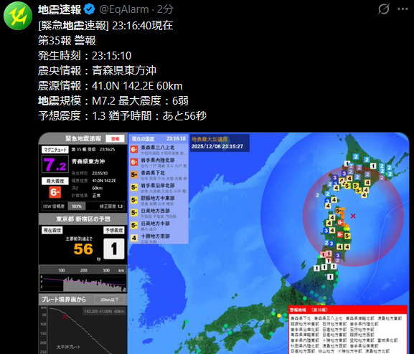Click the 'EEW 信頼度' 103% value
Viewport: 414px width, 354px height.
point(77,206)
